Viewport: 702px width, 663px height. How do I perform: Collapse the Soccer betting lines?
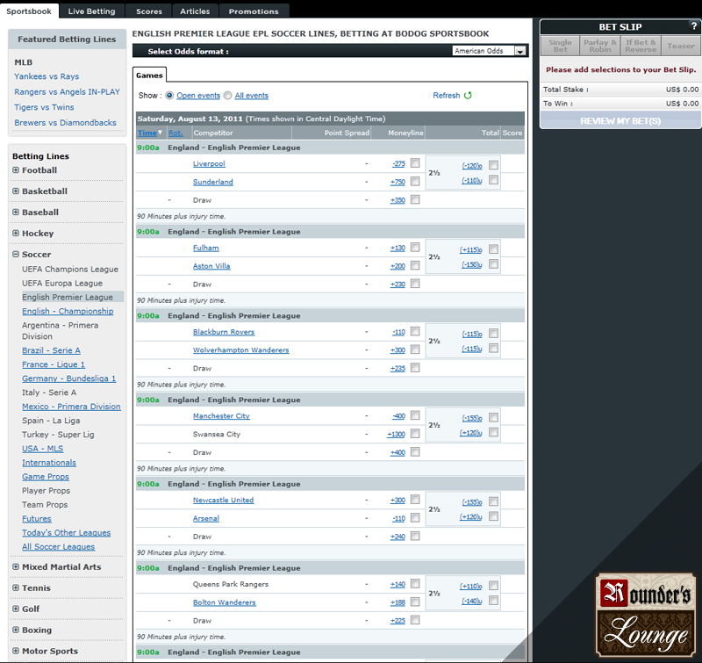pos(16,255)
